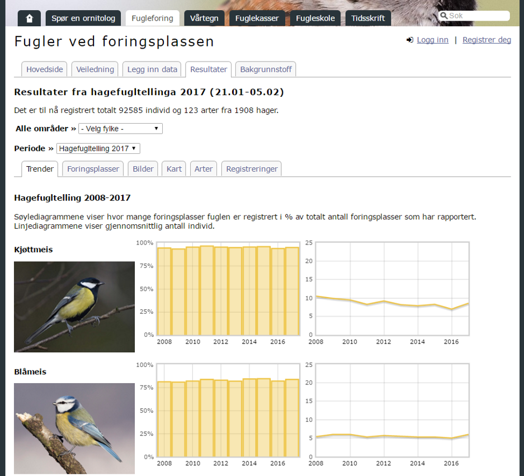Click the search magnifier icon
The width and height of the screenshot is (524, 476).
click(x=443, y=16)
